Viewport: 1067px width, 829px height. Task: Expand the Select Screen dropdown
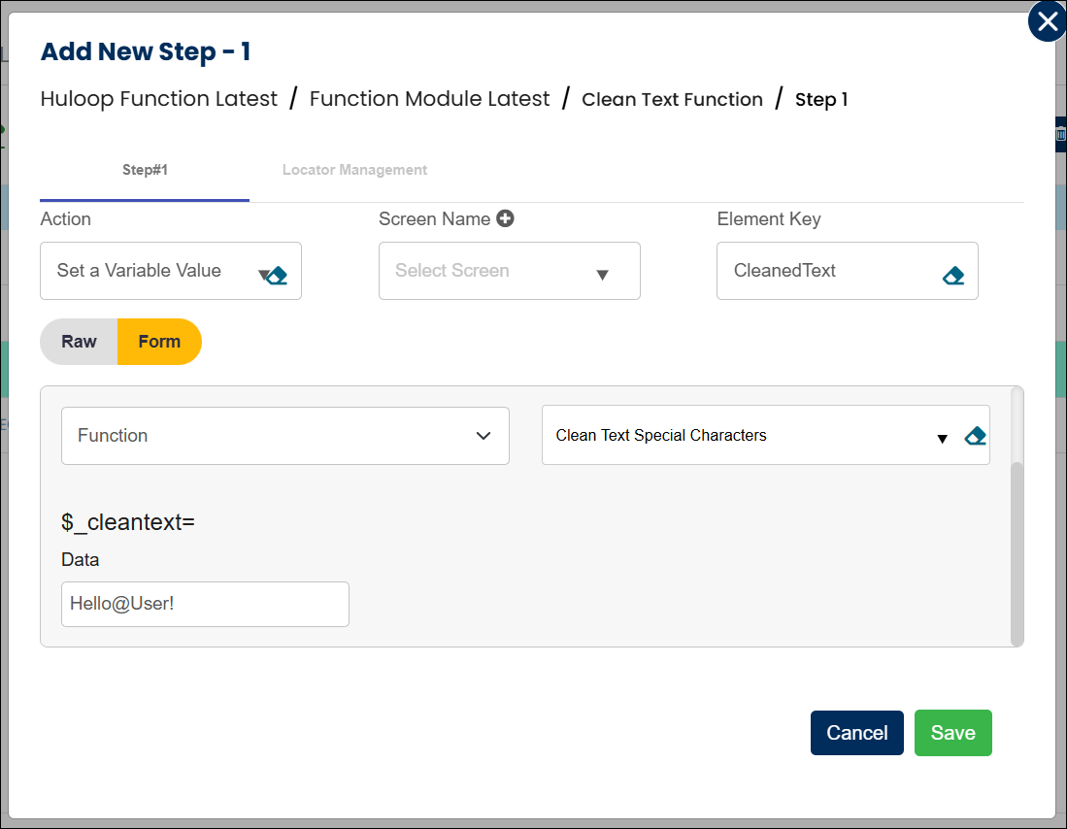509,271
